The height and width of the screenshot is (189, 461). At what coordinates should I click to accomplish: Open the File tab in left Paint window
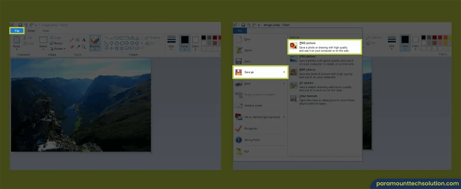tap(17, 31)
